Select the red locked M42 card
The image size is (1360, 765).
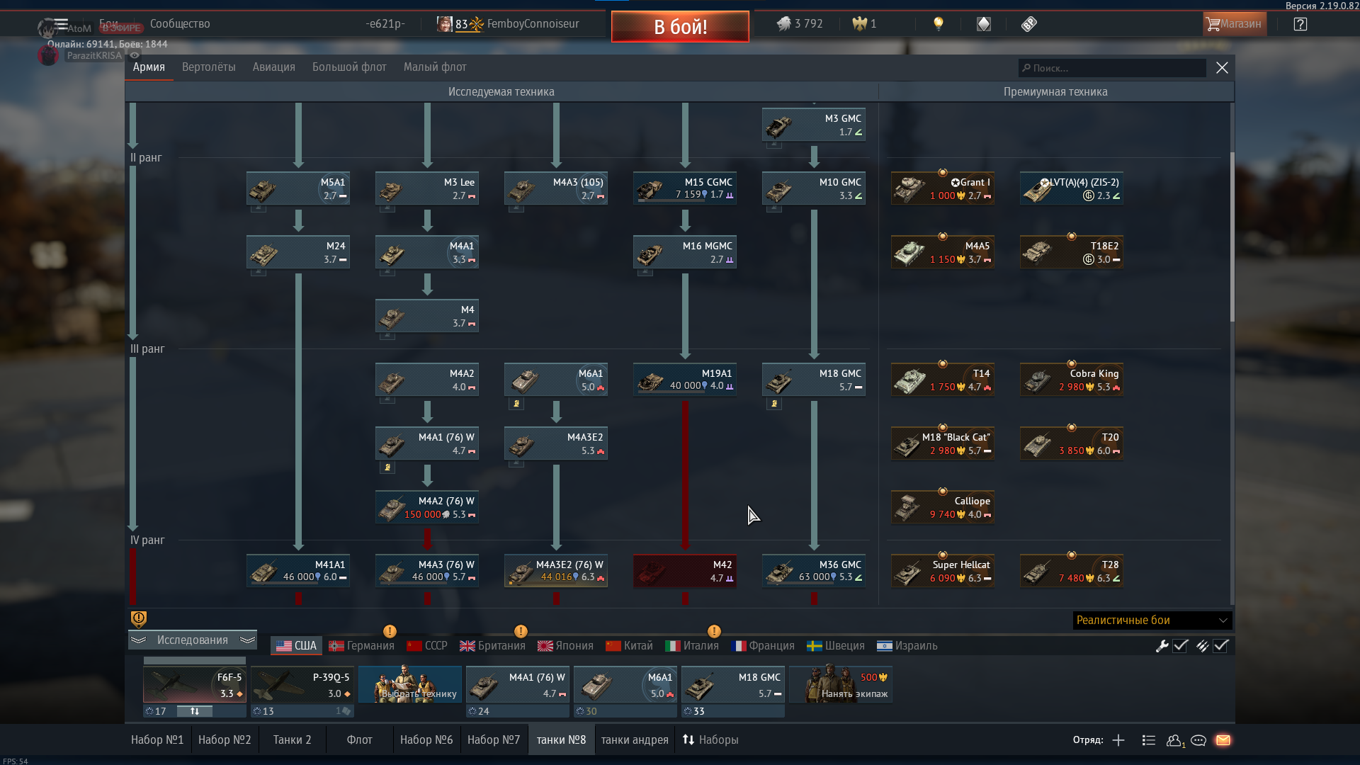[x=685, y=571]
